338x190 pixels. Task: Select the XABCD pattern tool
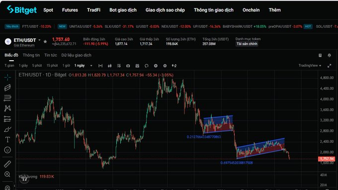point(7,108)
